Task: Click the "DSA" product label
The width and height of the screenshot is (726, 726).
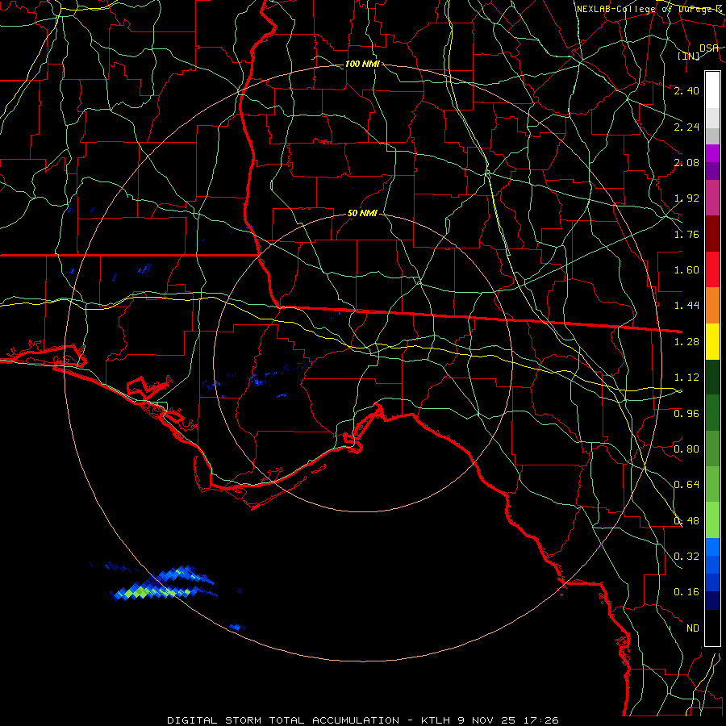Action: [709, 48]
